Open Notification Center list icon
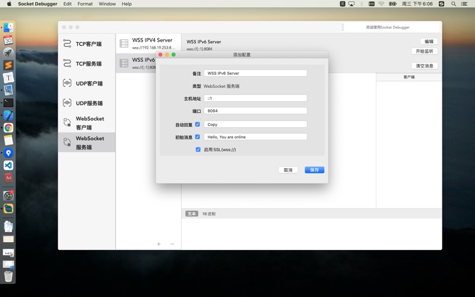 coord(464,4)
